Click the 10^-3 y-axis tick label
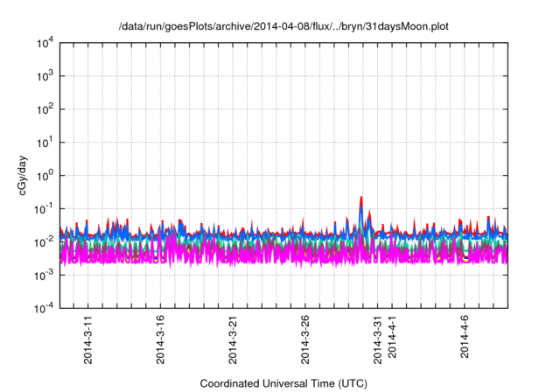Viewport: 560px width, 392px height. 45,275
